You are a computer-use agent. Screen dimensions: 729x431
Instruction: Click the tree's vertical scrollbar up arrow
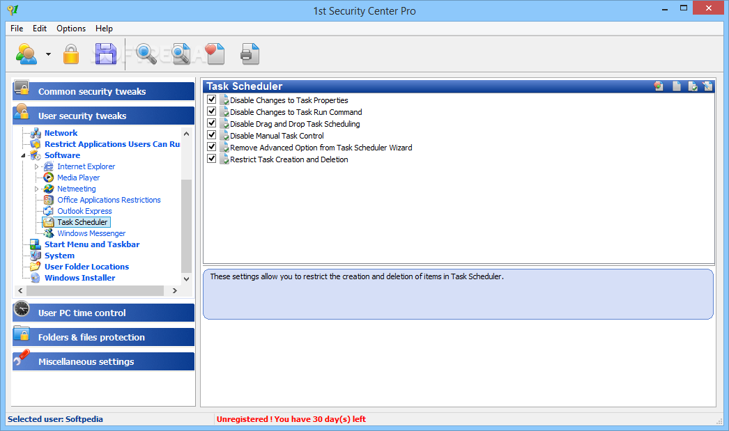(x=187, y=133)
